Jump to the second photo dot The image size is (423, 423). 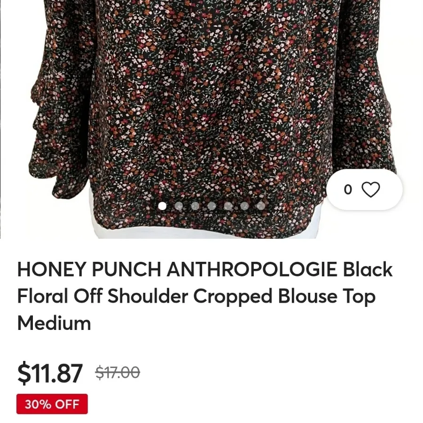(x=179, y=206)
